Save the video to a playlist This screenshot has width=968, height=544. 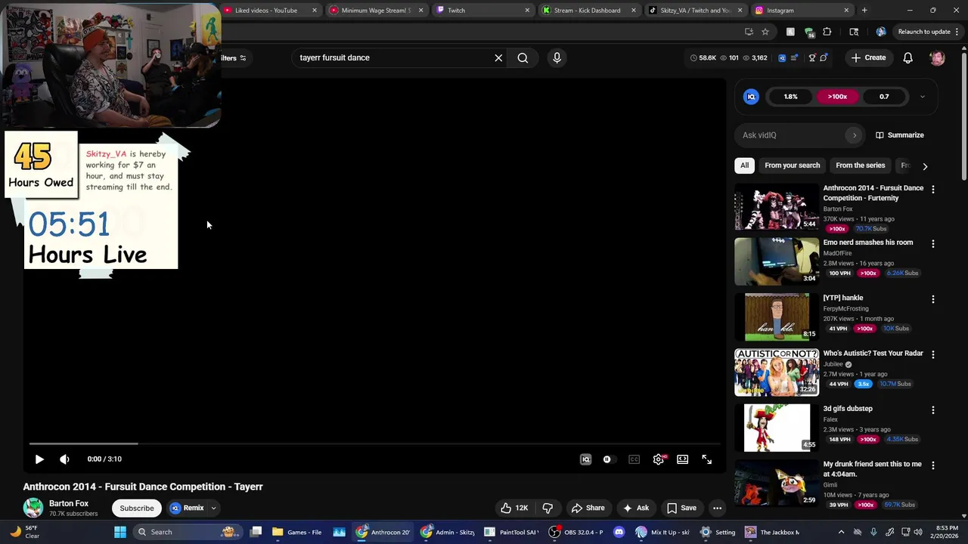point(681,508)
